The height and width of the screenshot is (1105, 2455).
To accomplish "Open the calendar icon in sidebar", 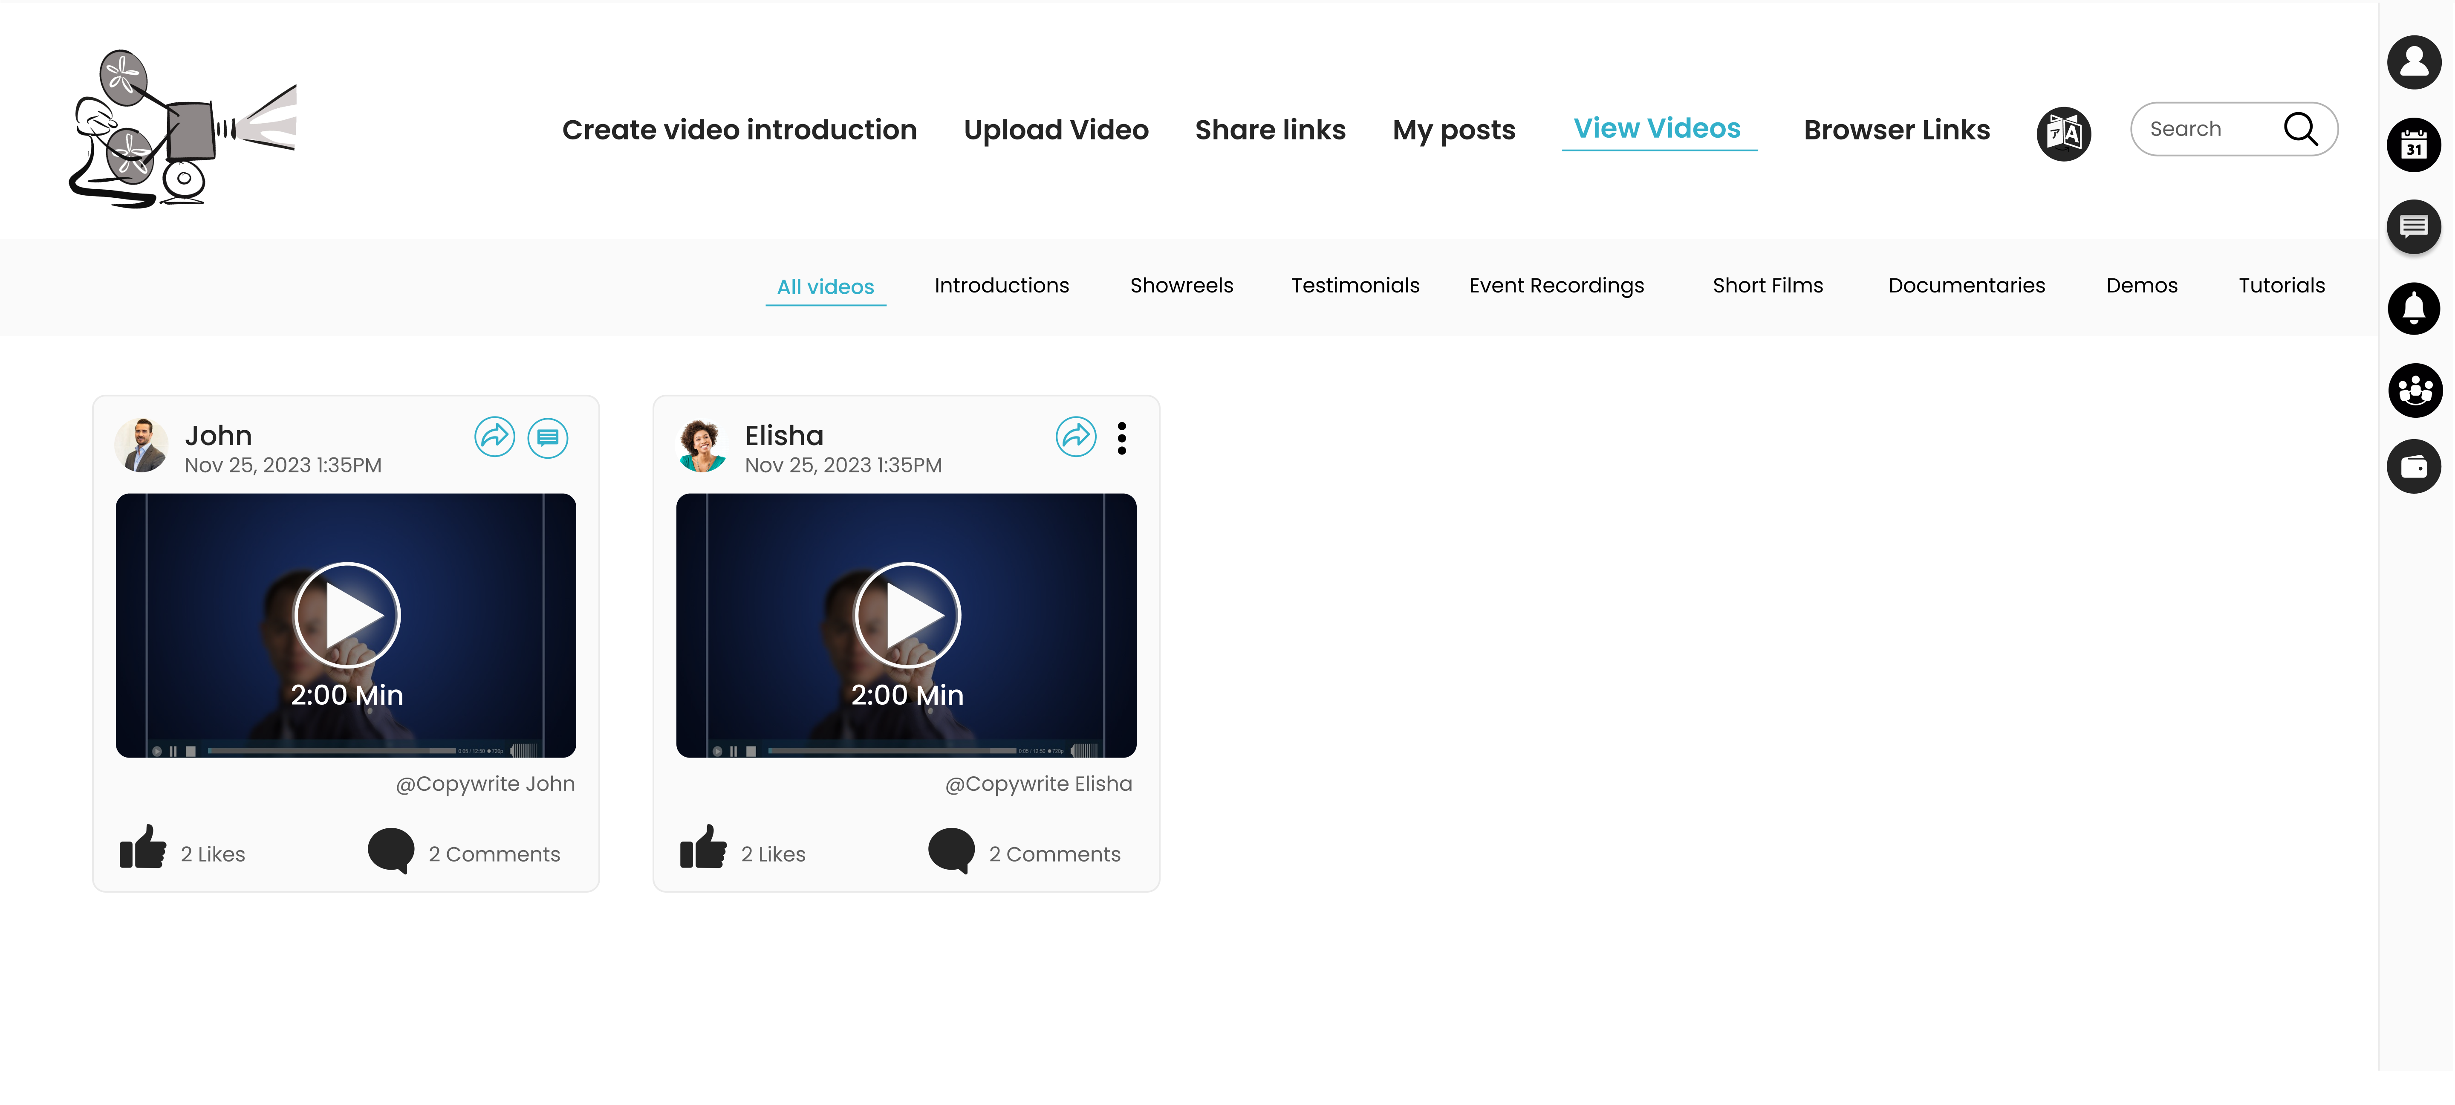I will click(2413, 145).
